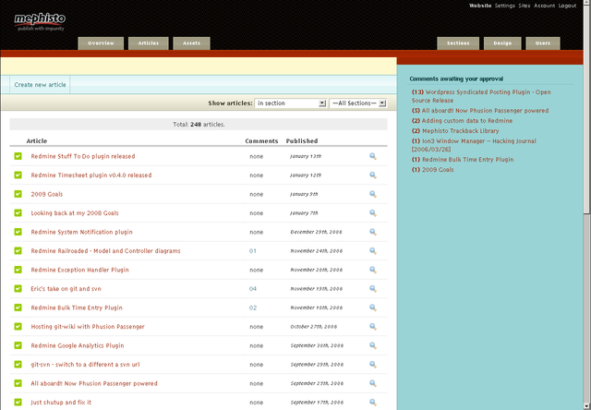The width and height of the screenshot is (591, 410).
Task: Click magnifier icon for Redmine Timesheet plugin row
Action: pyautogui.click(x=373, y=175)
